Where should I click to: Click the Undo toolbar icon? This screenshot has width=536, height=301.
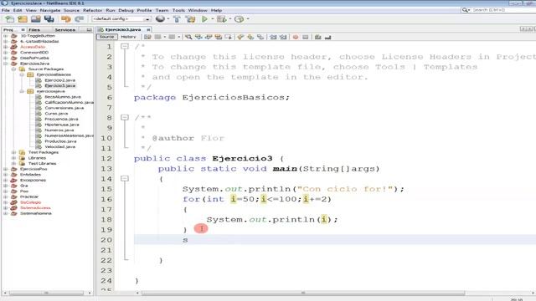[65, 19]
